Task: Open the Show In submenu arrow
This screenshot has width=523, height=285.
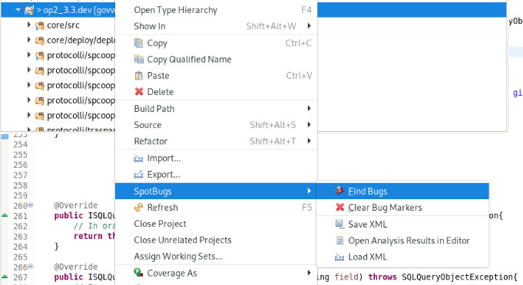Action: pos(309,26)
